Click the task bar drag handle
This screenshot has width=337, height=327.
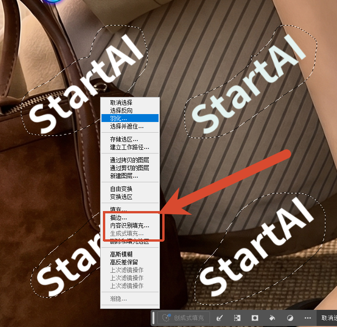click(153, 318)
